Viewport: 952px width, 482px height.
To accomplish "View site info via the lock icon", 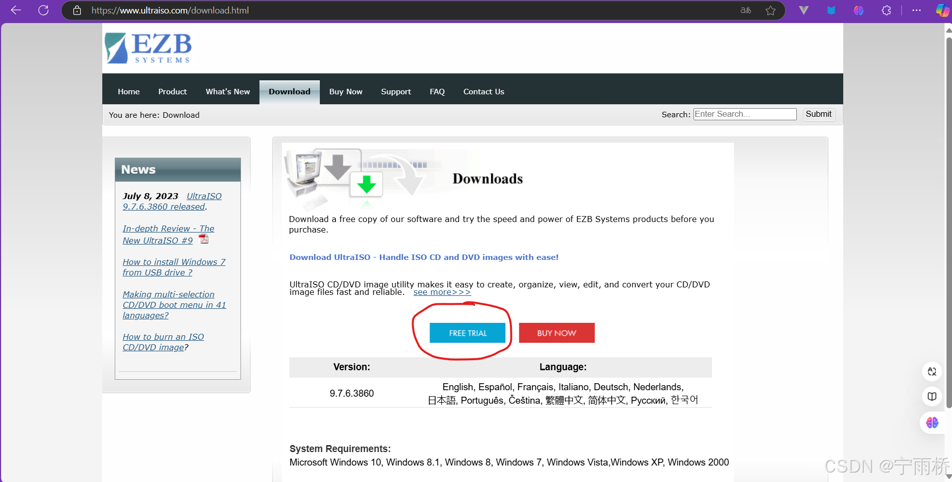I will pos(77,10).
